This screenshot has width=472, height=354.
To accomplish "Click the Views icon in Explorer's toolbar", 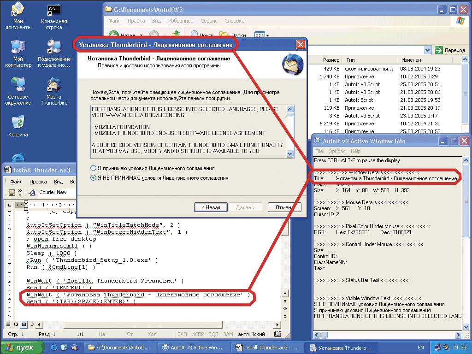I will 260,35.
